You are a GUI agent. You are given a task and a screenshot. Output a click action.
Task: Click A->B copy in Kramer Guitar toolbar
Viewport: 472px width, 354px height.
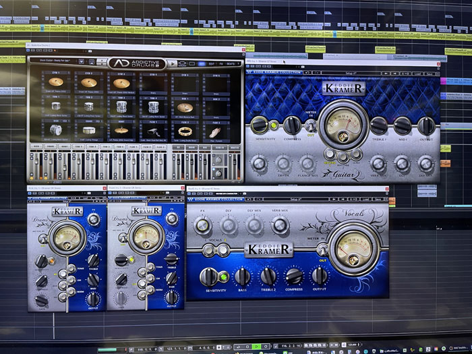click(x=405, y=73)
